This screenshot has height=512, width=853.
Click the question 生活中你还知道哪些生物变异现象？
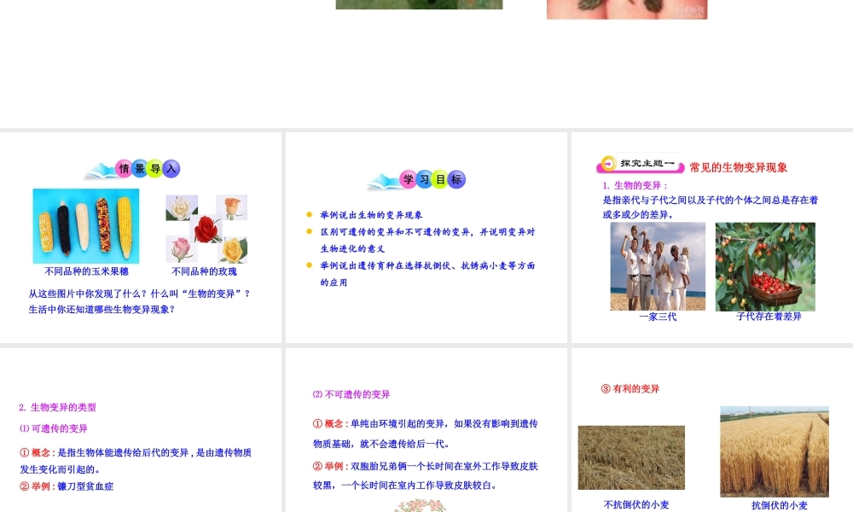[102, 309]
